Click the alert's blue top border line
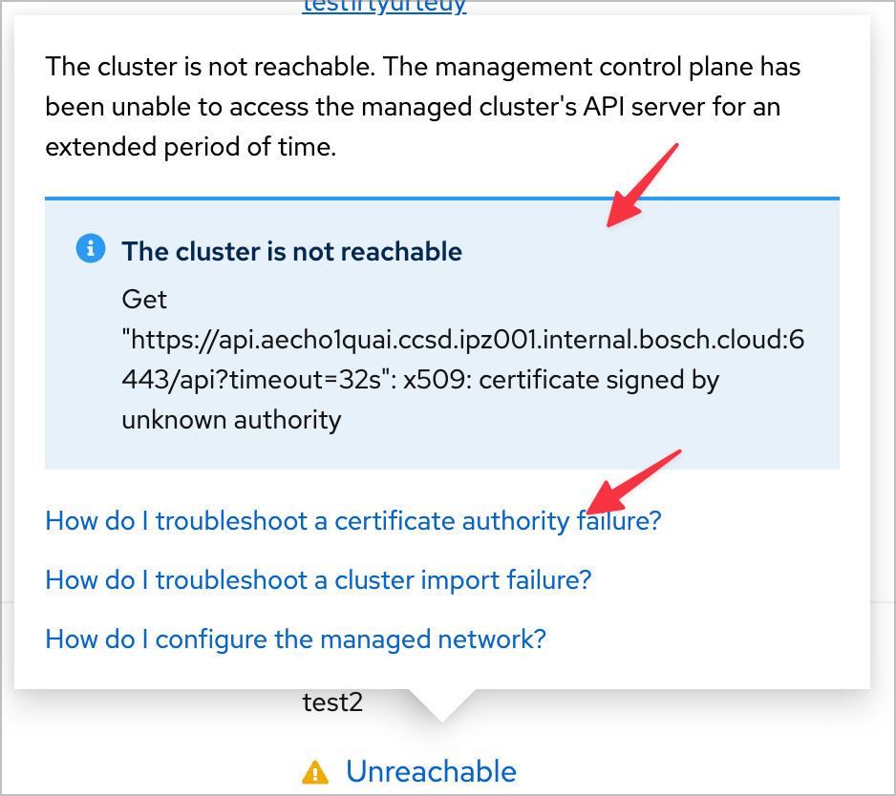896x796 pixels. coord(441,199)
